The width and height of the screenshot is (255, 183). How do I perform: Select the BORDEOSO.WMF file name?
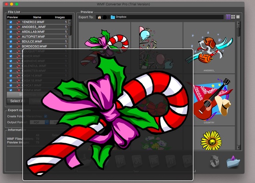tap(34, 46)
